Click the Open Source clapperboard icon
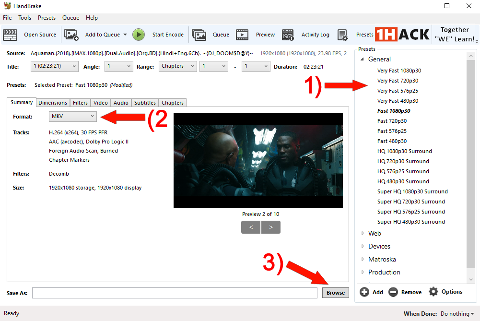Viewport: 480px width, 321px height. pyautogui.click(x=10, y=35)
